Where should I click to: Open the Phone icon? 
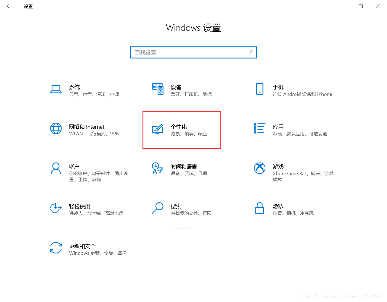point(260,89)
